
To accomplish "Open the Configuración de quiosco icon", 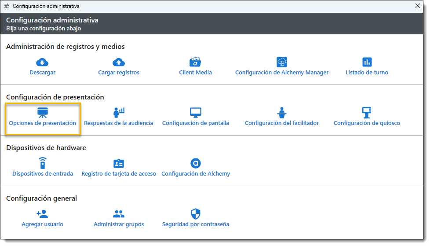I will click(x=367, y=113).
